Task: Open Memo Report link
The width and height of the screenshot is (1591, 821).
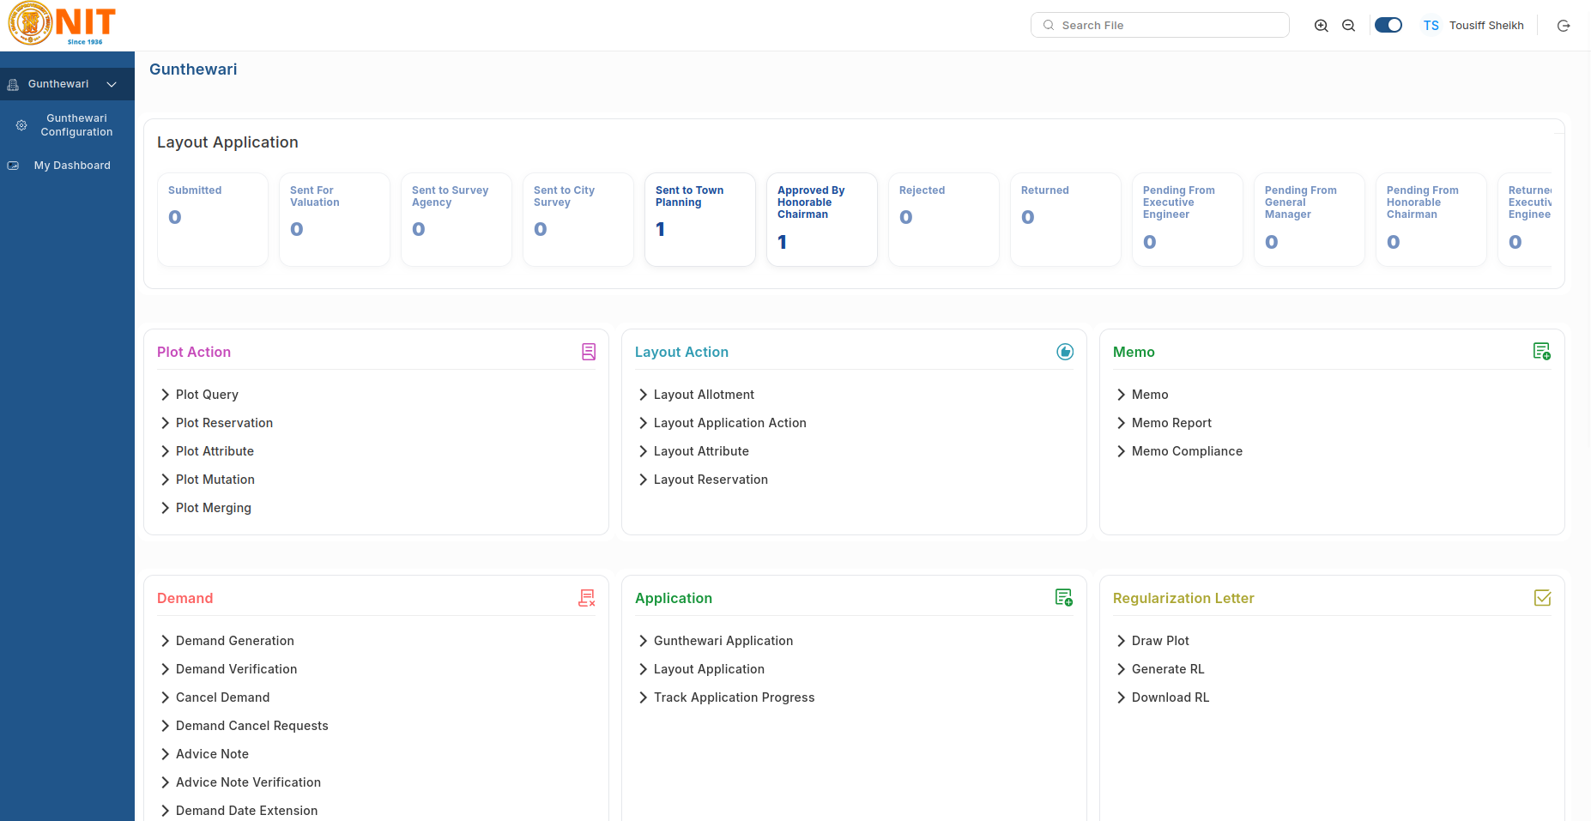Action: [1171, 423]
